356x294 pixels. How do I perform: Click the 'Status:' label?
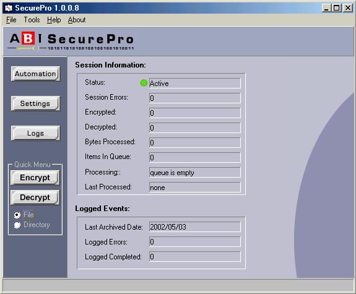pos(95,82)
